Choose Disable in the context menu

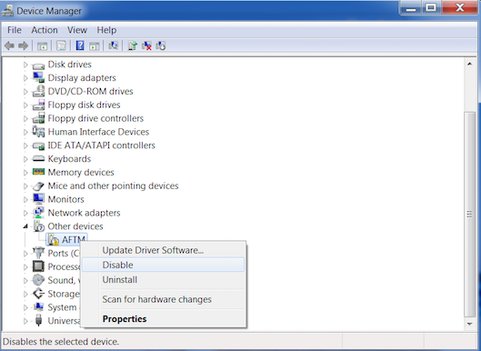pyautogui.click(x=164, y=265)
